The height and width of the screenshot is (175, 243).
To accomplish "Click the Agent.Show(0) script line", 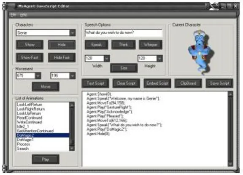I will 99,94.
